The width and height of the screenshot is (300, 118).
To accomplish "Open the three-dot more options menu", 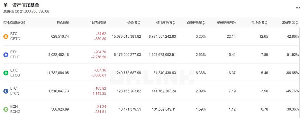I will [x=298, y=8].
